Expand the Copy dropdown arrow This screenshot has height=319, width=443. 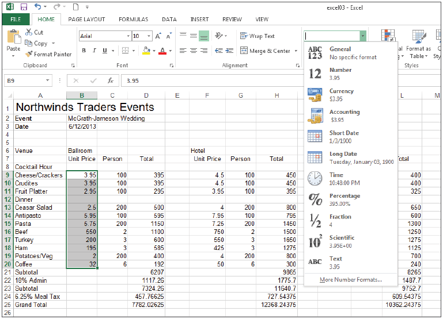(53, 44)
